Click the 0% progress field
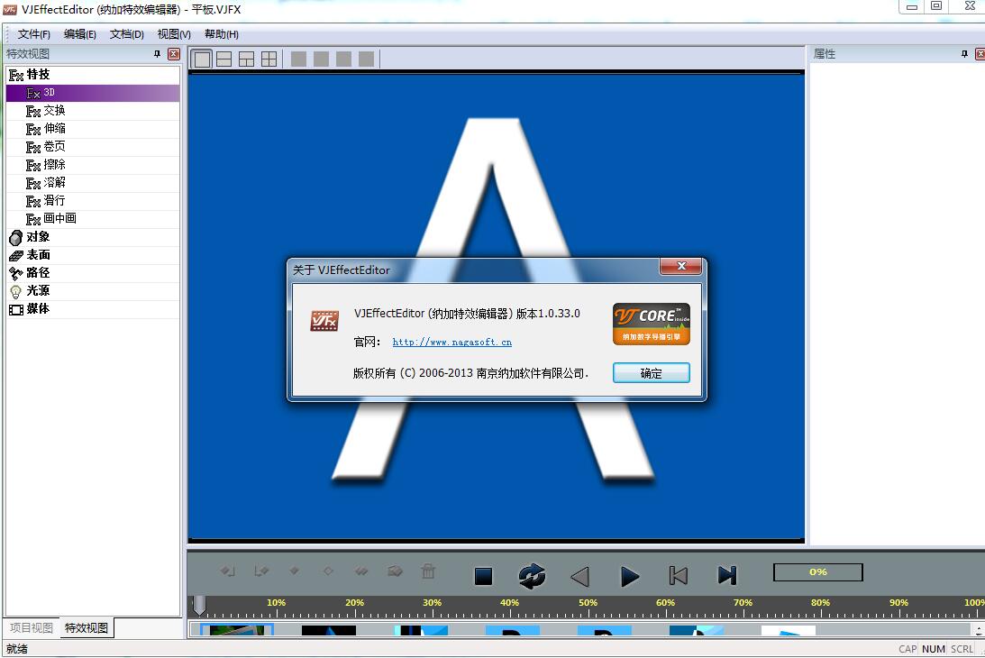The height and width of the screenshot is (658, 985). 818,571
